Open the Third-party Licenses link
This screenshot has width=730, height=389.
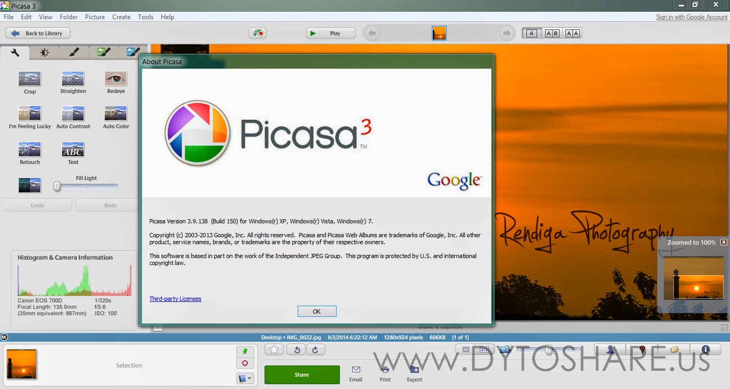[175, 299]
